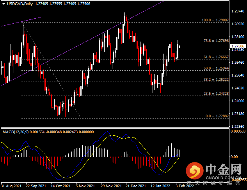Select the dashed diagonal Fibonacci swing line
The height and width of the screenshot is (190, 247).
pos(52,71)
